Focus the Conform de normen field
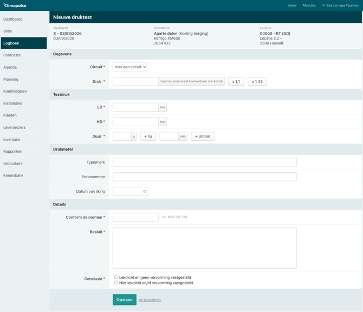Screen dimensions: 363x312 point(135,217)
